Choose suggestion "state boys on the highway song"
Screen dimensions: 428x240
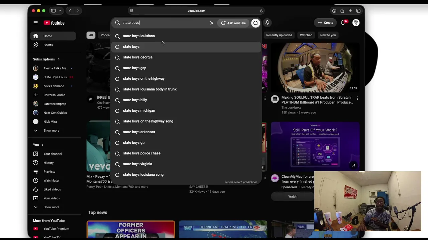click(186, 121)
